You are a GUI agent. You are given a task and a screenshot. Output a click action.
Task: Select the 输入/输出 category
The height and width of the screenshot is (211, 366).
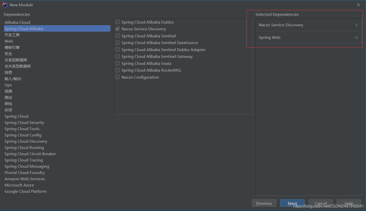click(x=57, y=79)
